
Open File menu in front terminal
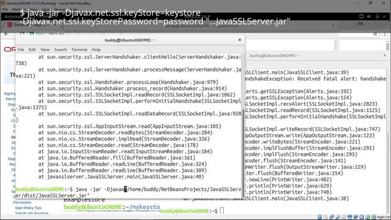pos(21,50)
